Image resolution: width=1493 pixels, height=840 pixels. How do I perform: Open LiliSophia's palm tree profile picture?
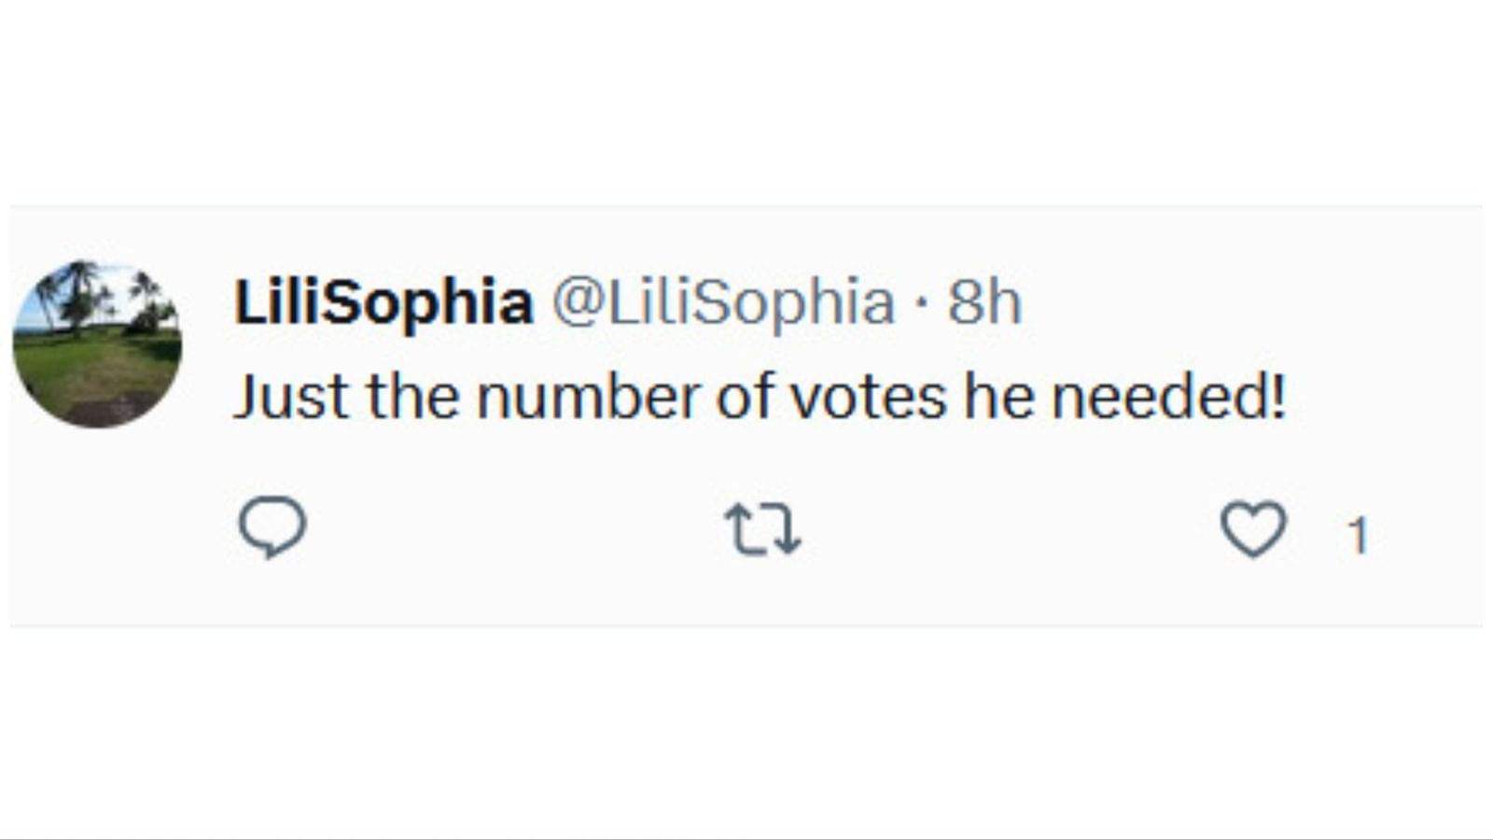point(97,344)
